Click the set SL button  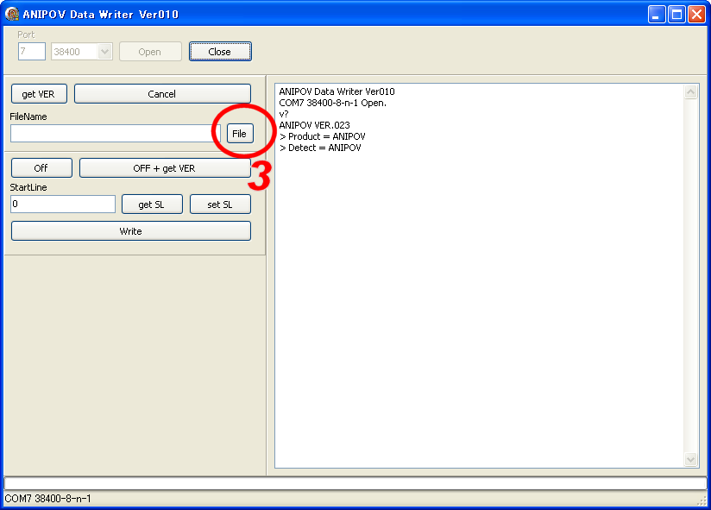tap(220, 205)
